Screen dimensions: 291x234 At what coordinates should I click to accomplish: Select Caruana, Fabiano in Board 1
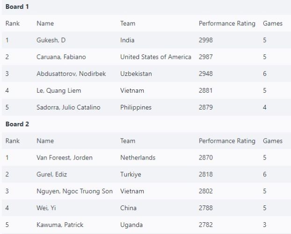(x=61, y=57)
